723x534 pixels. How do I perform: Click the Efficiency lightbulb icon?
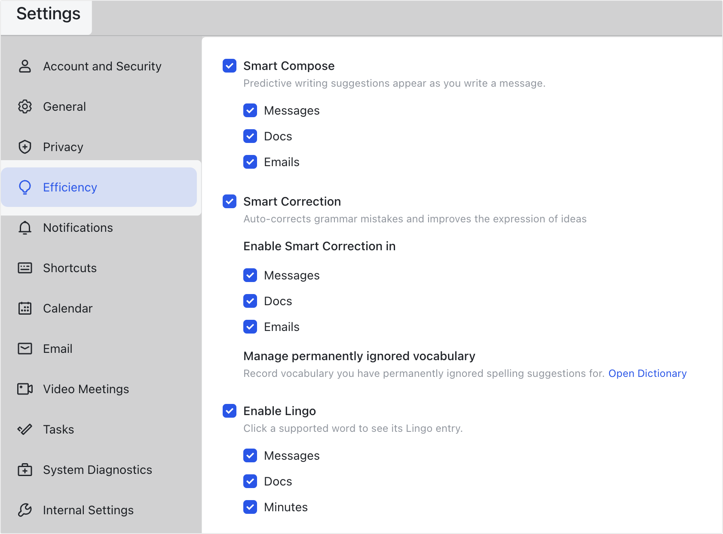click(25, 187)
